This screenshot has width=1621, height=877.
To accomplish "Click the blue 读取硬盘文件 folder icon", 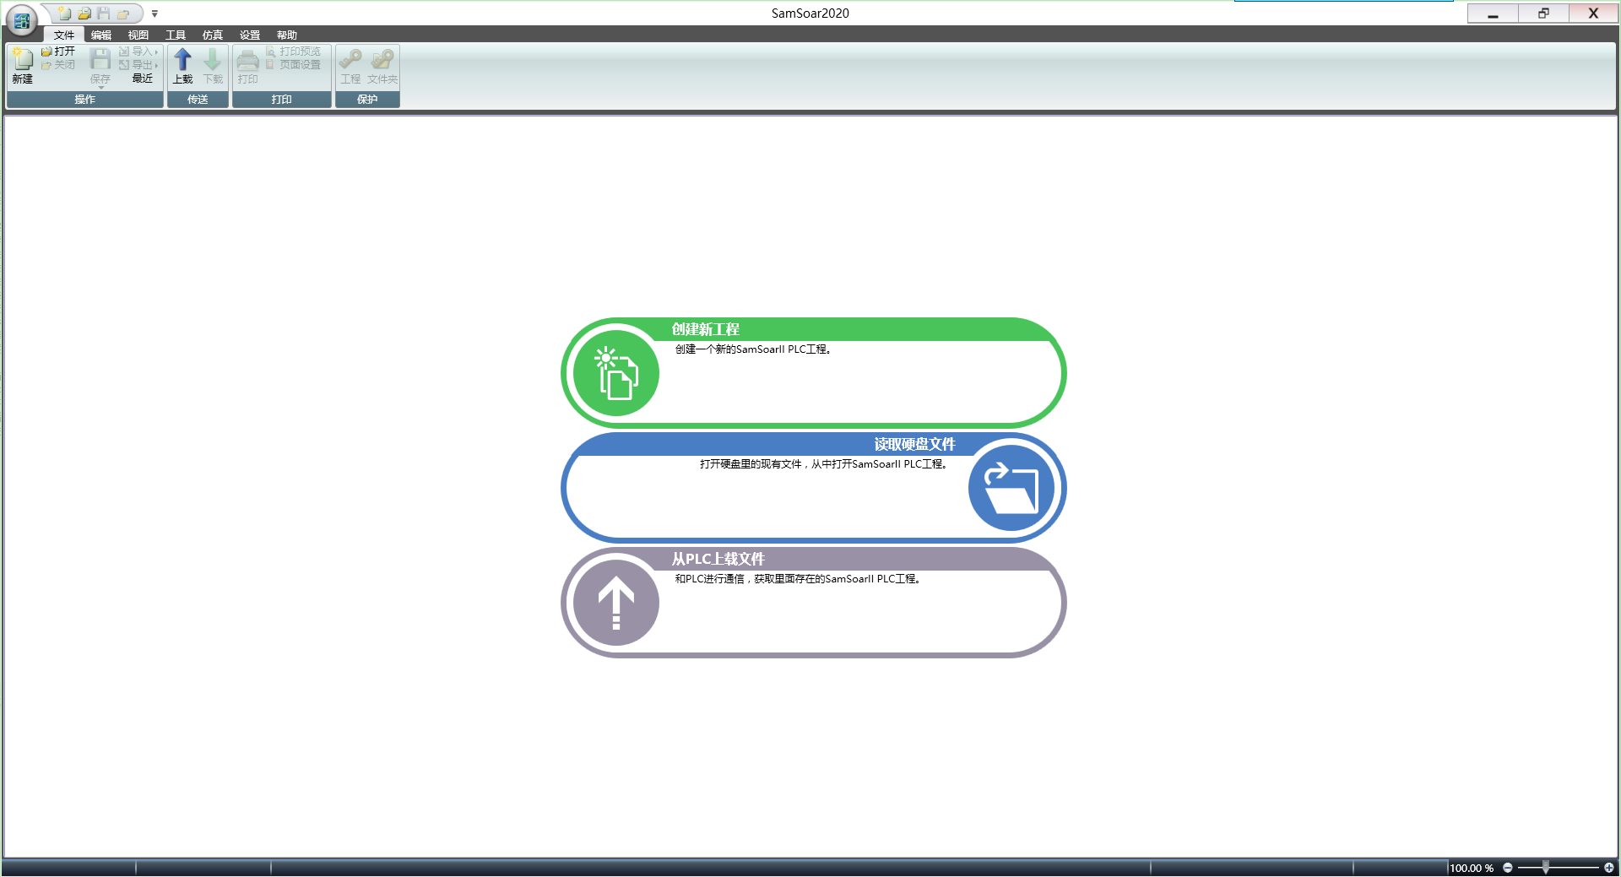I will [x=1011, y=488].
